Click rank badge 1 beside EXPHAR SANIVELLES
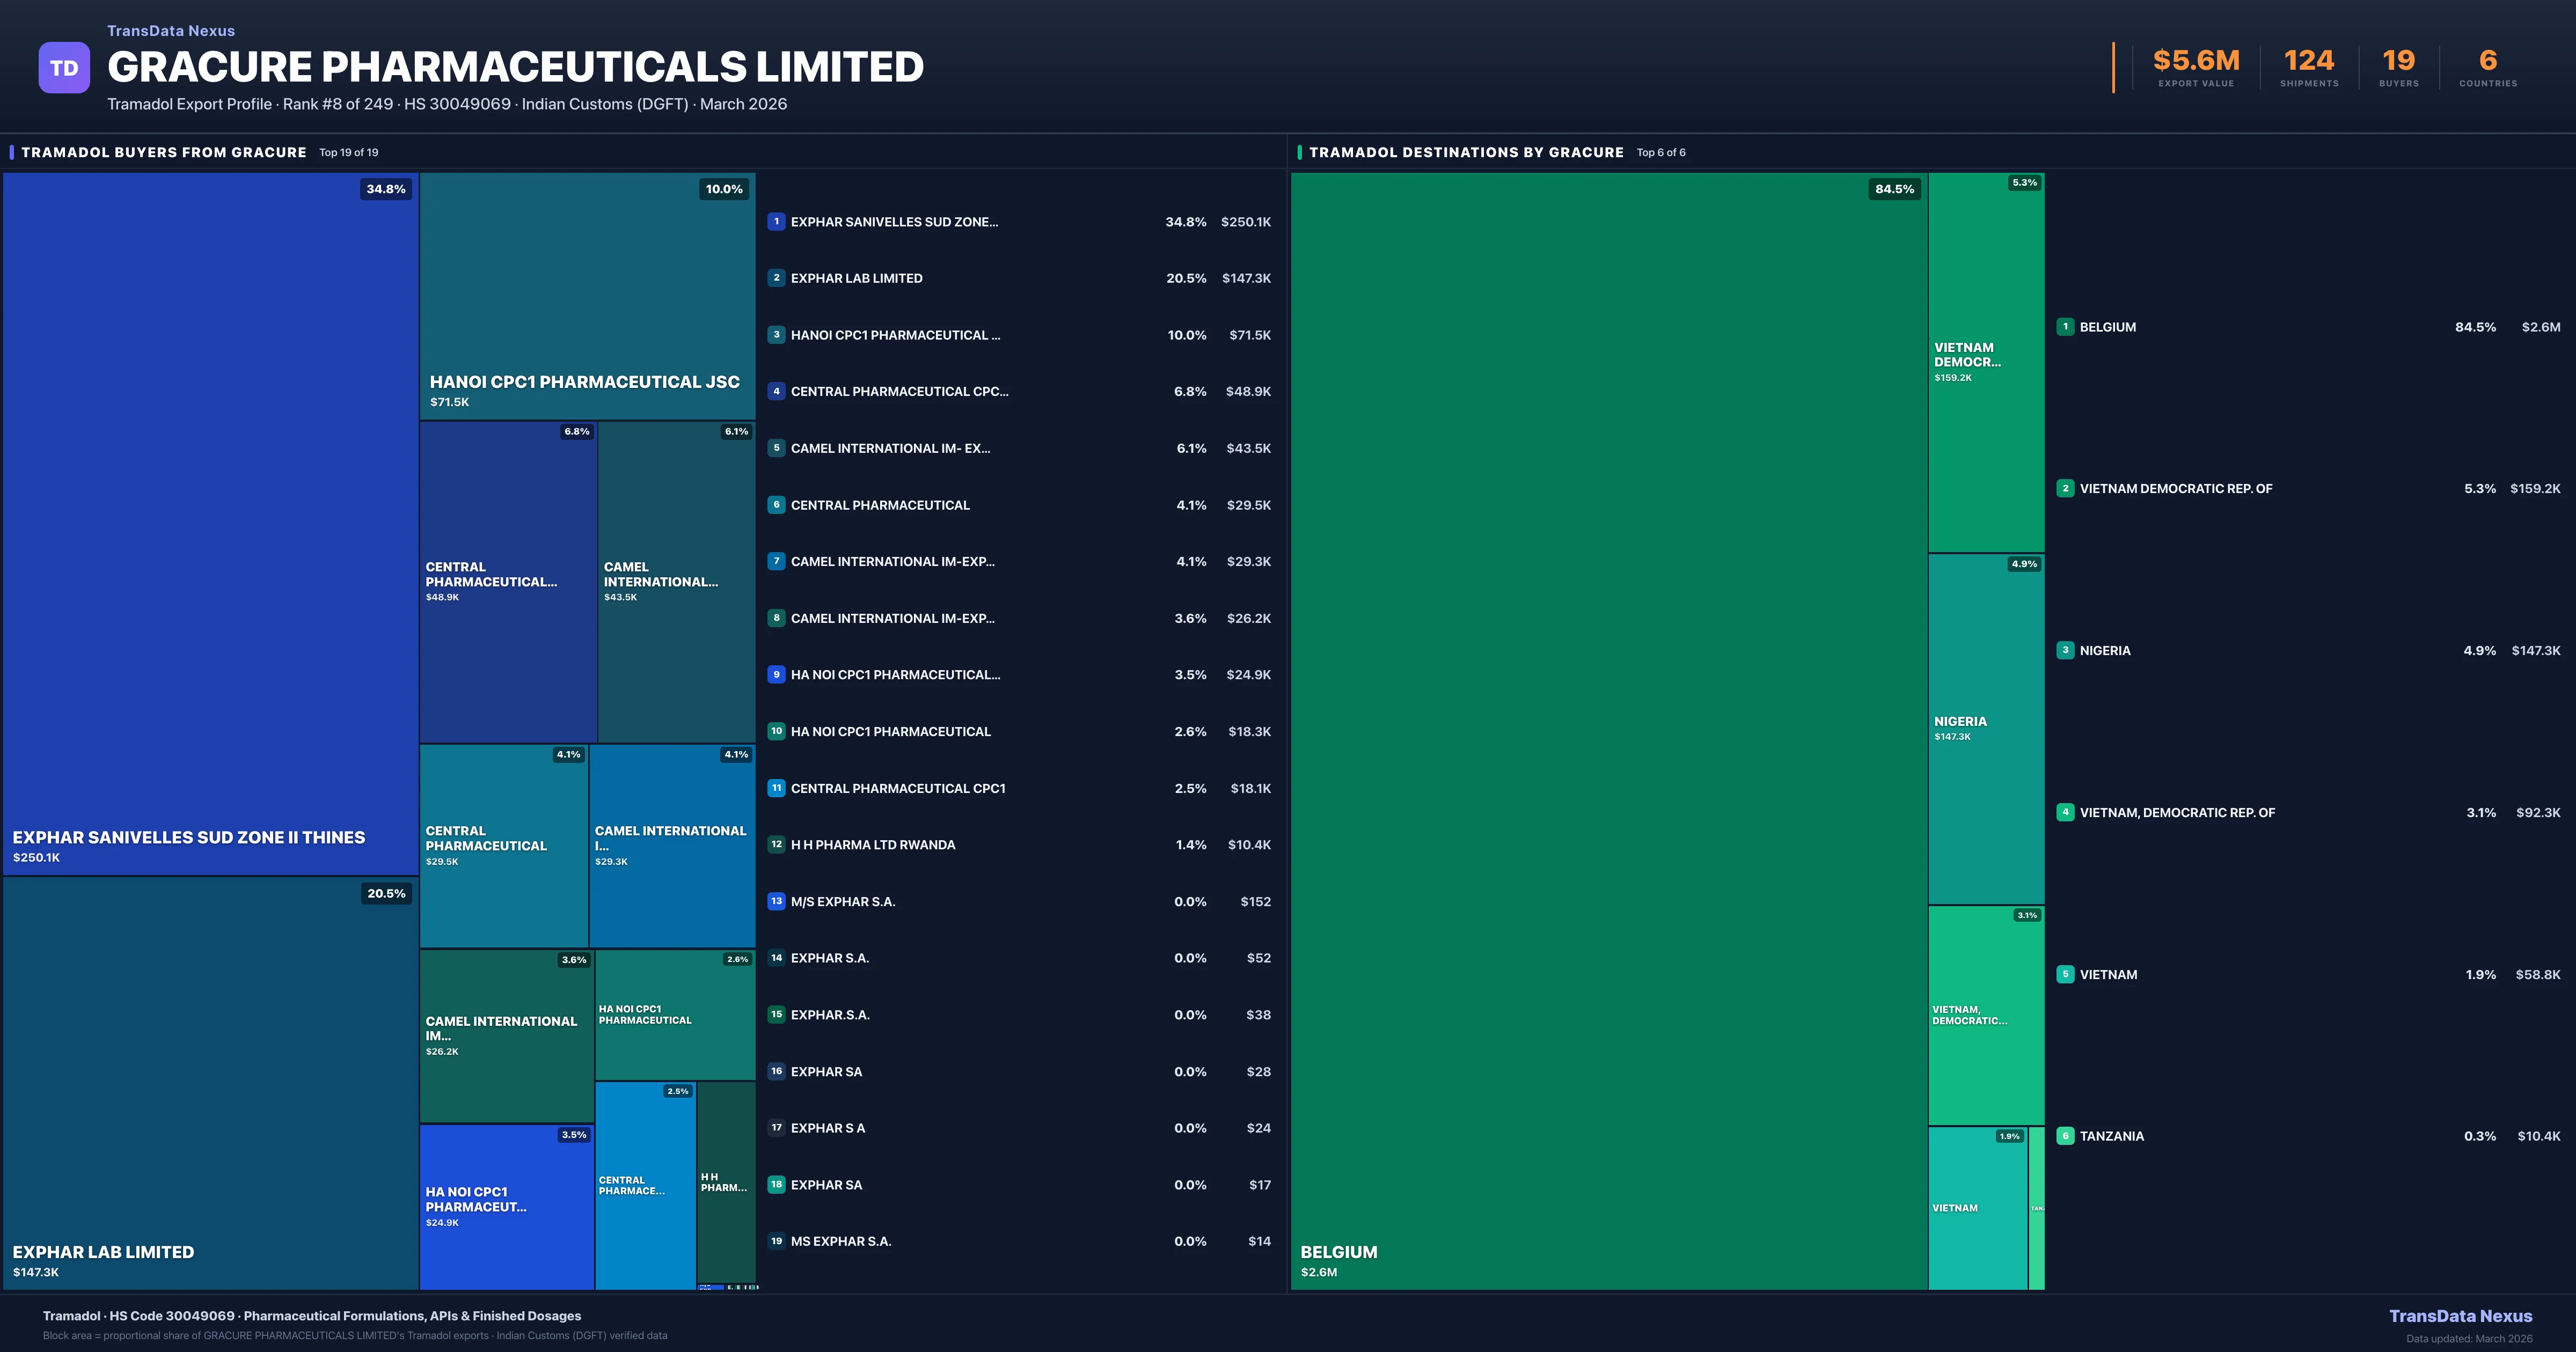The width and height of the screenshot is (2576, 1352). pyautogui.click(x=776, y=221)
